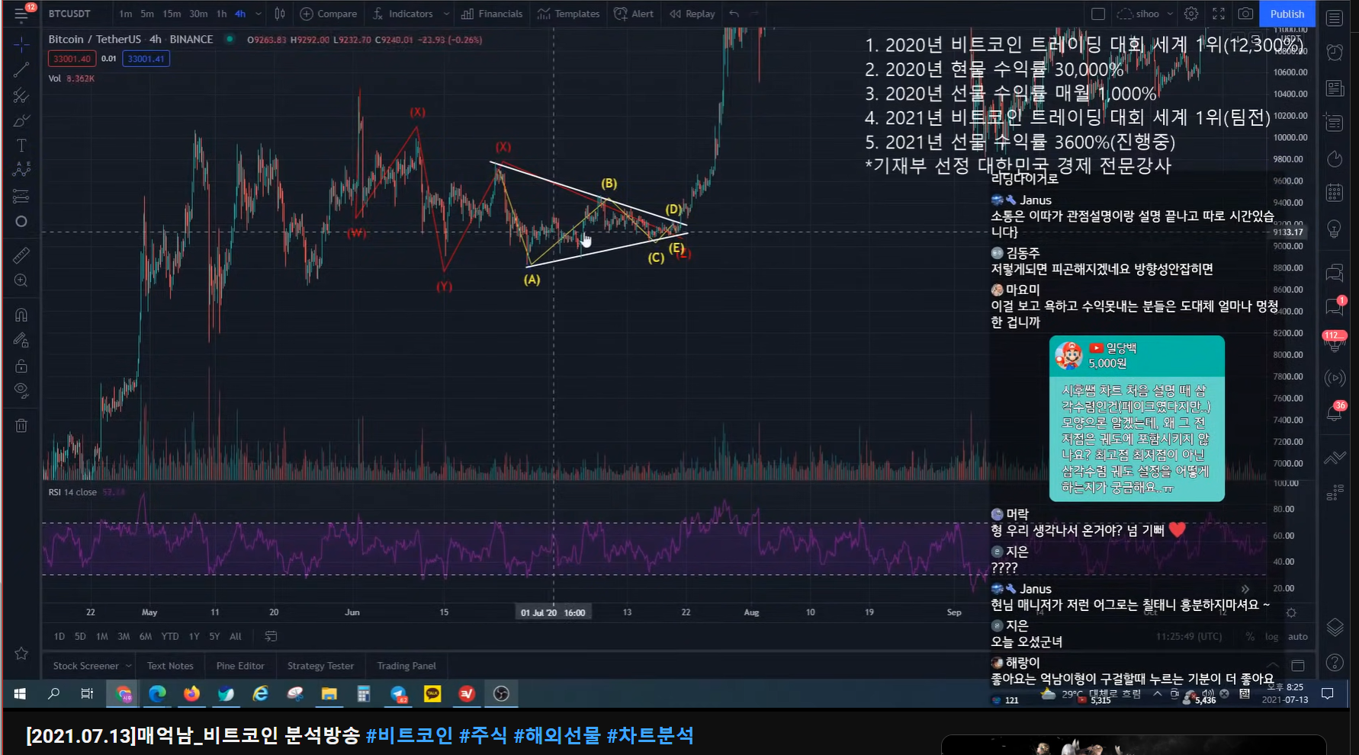Image resolution: width=1359 pixels, height=755 pixels.
Task: Open the hotlists icon in sidebar
Action: [1335, 158]
